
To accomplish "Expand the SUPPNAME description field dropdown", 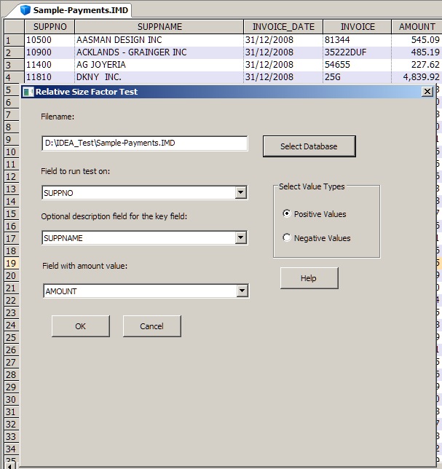I will [x=241, y=238].
